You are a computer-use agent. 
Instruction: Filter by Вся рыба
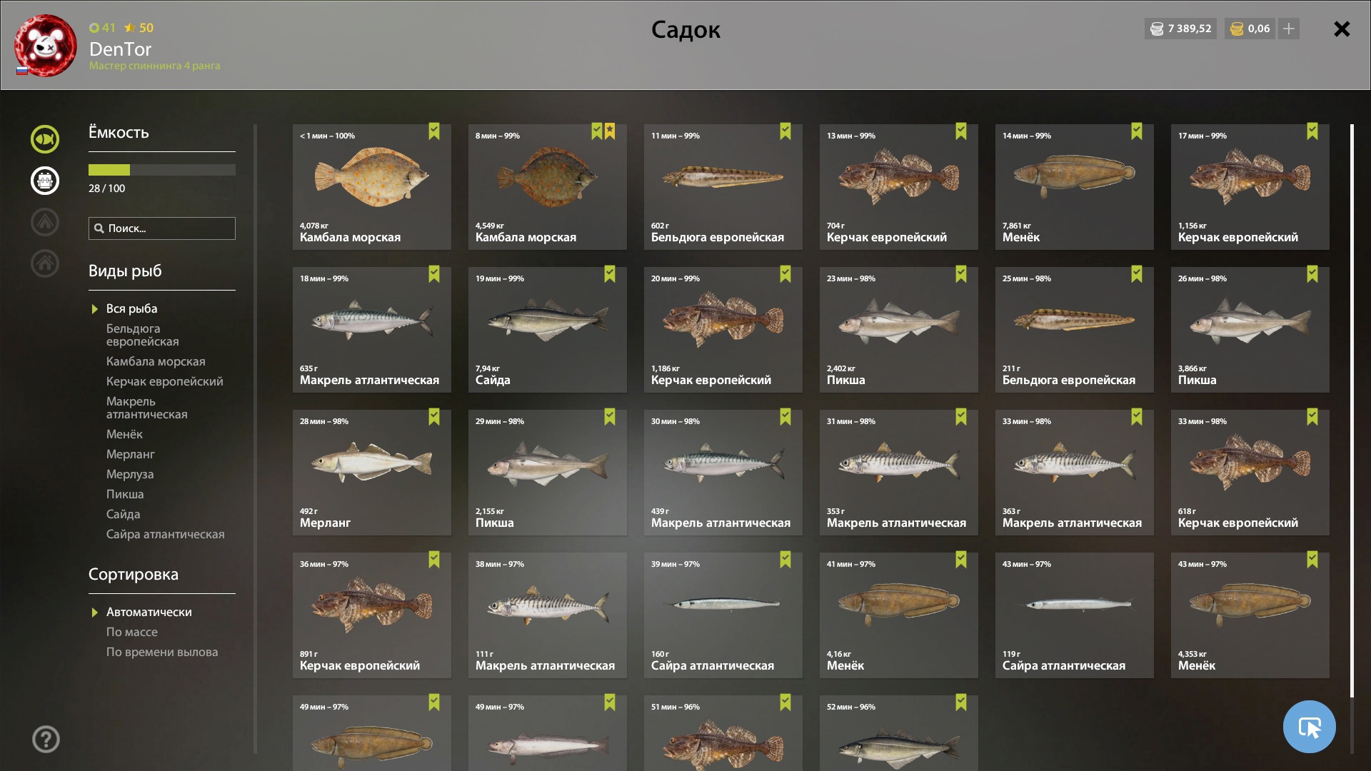pyautogui.click(x=131, y=308)
